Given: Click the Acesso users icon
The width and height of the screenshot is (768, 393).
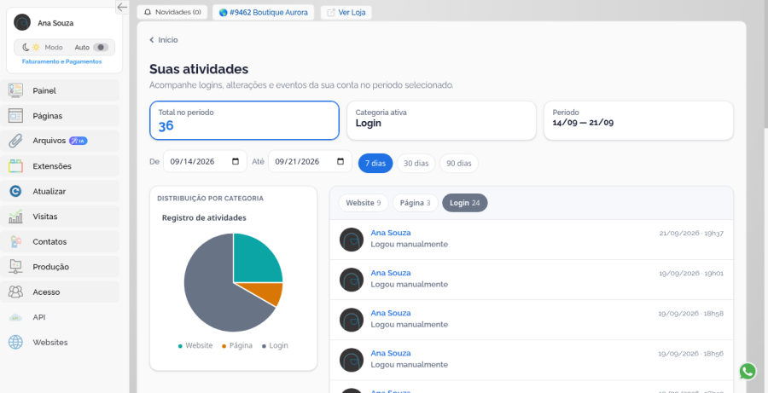Looking at the screenshot, I should pos(15,292).
